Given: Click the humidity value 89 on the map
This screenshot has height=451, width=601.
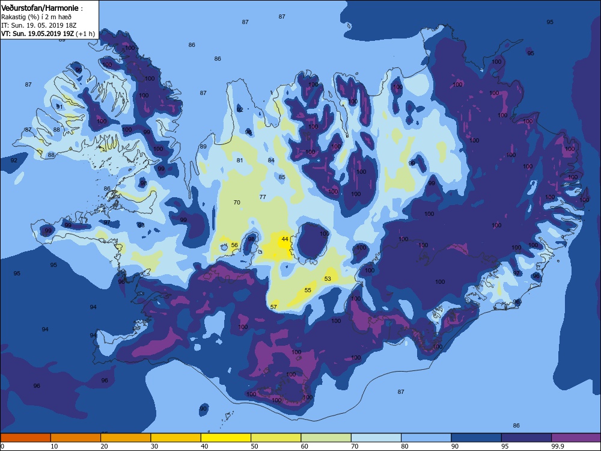Looking at the screenshot, I should (x=203, y=147).
